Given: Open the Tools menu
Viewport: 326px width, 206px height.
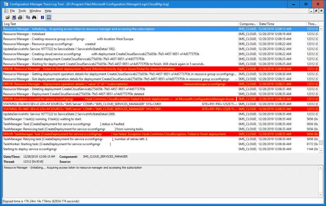Looking at the screenshot, I should (x=22, y=11).
